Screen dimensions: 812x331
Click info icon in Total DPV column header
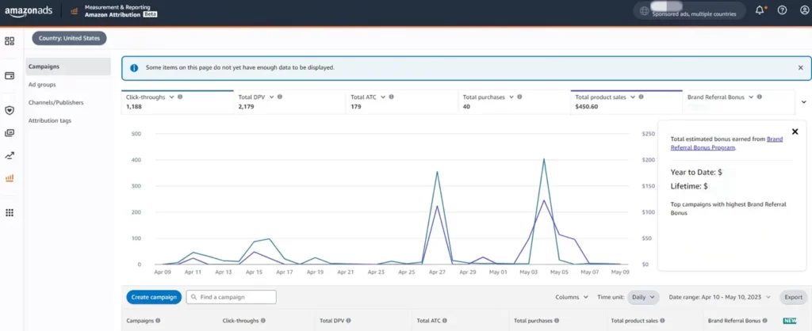347,321
